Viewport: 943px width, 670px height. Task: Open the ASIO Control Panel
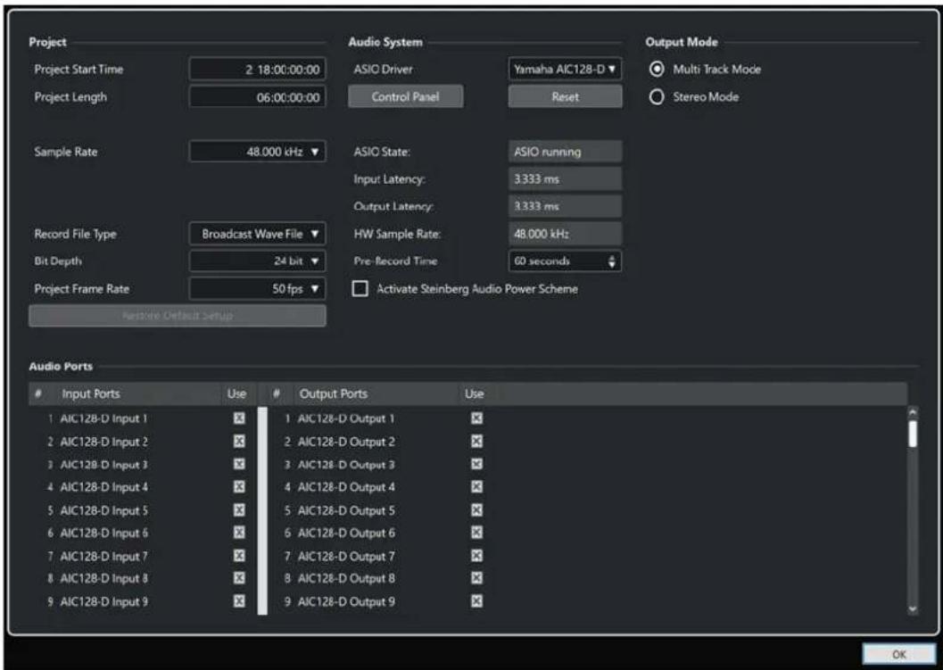tap(405, 97)
